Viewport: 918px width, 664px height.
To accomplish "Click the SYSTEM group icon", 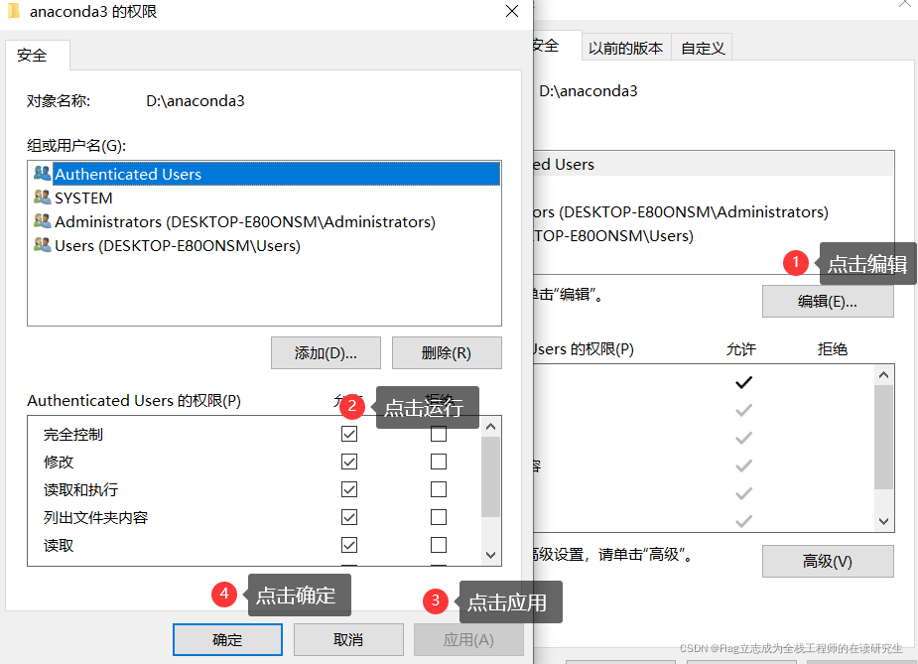I will click(x=42, y=198).
